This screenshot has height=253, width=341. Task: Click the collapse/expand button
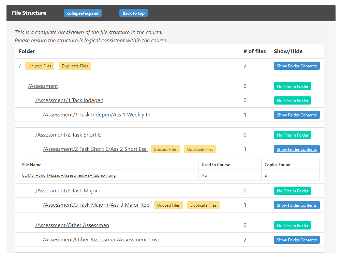click(83, 13)
